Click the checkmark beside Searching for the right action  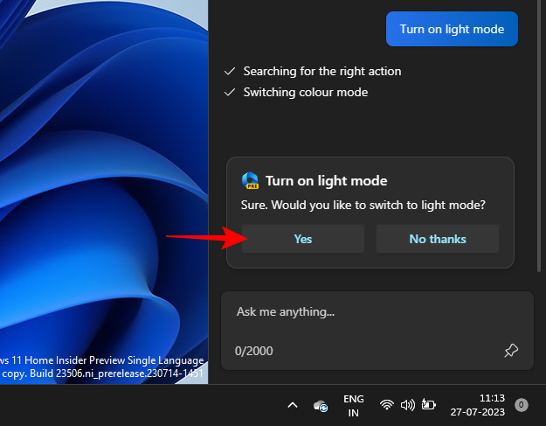click(230, 72)
